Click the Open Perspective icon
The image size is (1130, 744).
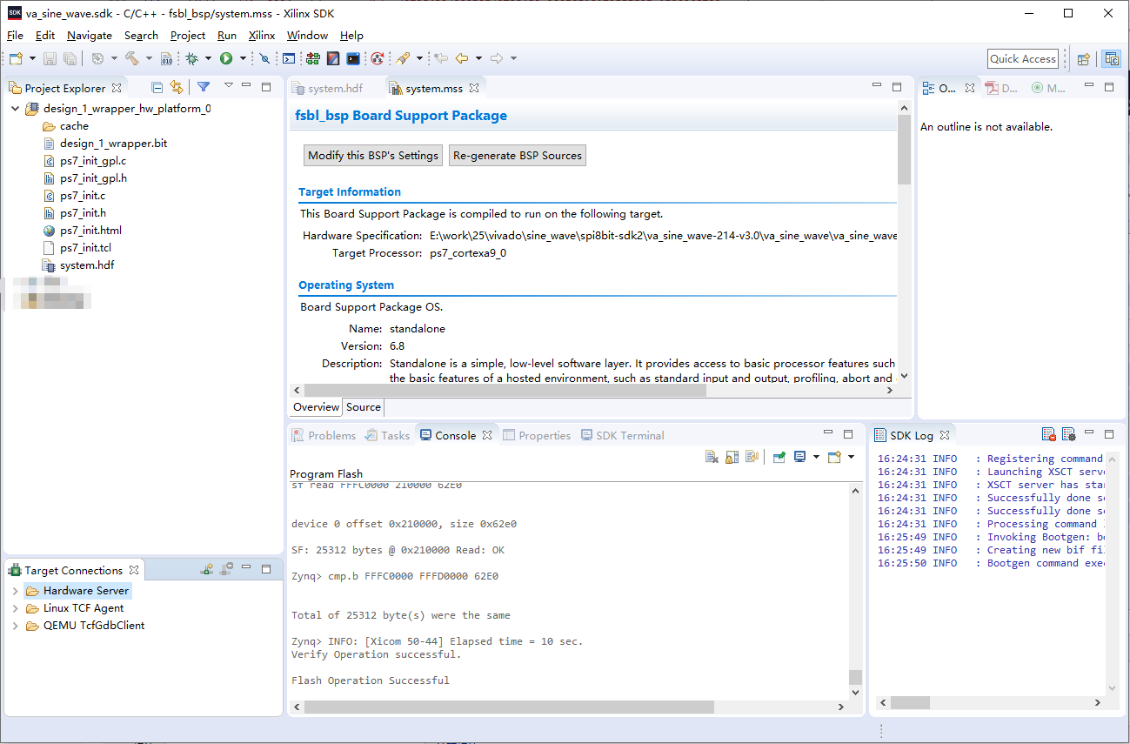(1083, 59)
